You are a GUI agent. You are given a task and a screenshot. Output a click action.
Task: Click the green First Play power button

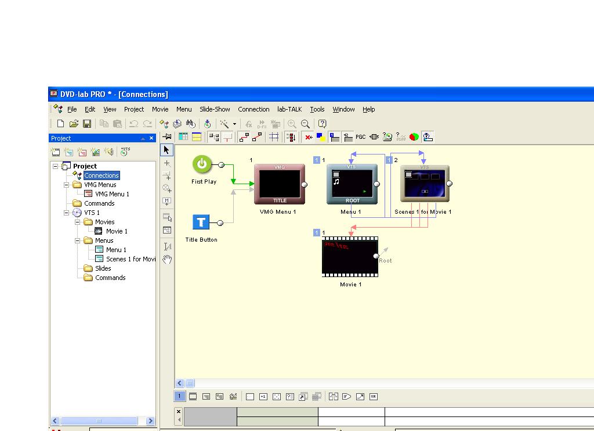point(202,164)
